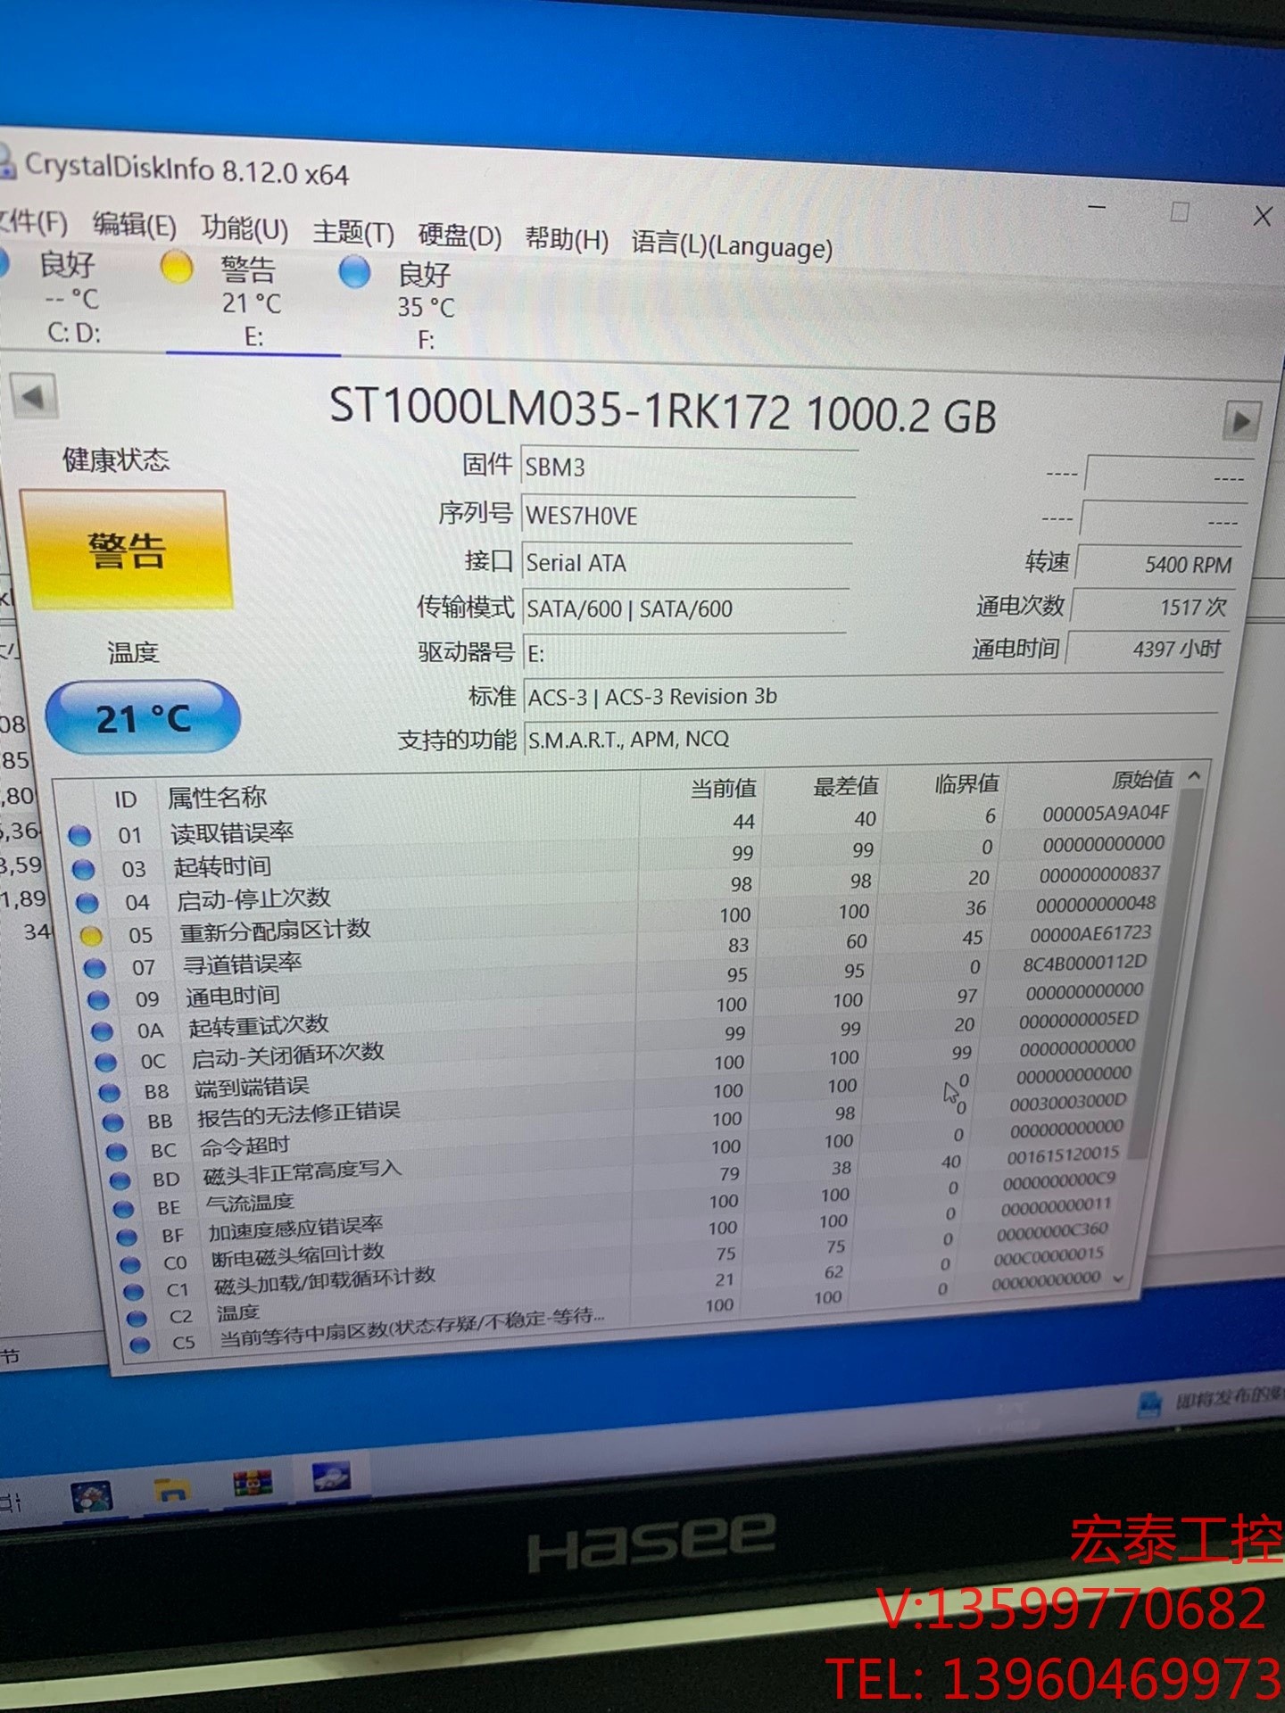Open the 编辑(E) menu
The height and width of the screenshot is (1713, 1285).
tap(134, 225)
